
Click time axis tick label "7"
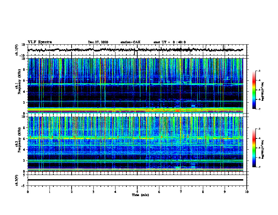click(x=181, y=192)
